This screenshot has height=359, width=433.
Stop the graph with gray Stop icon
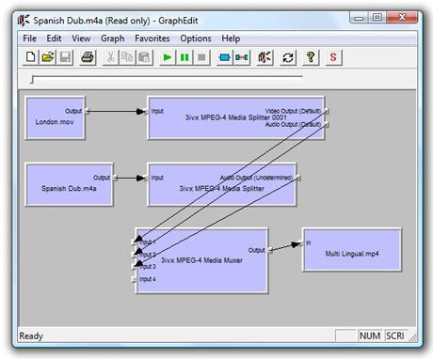[x=201, y=57]
